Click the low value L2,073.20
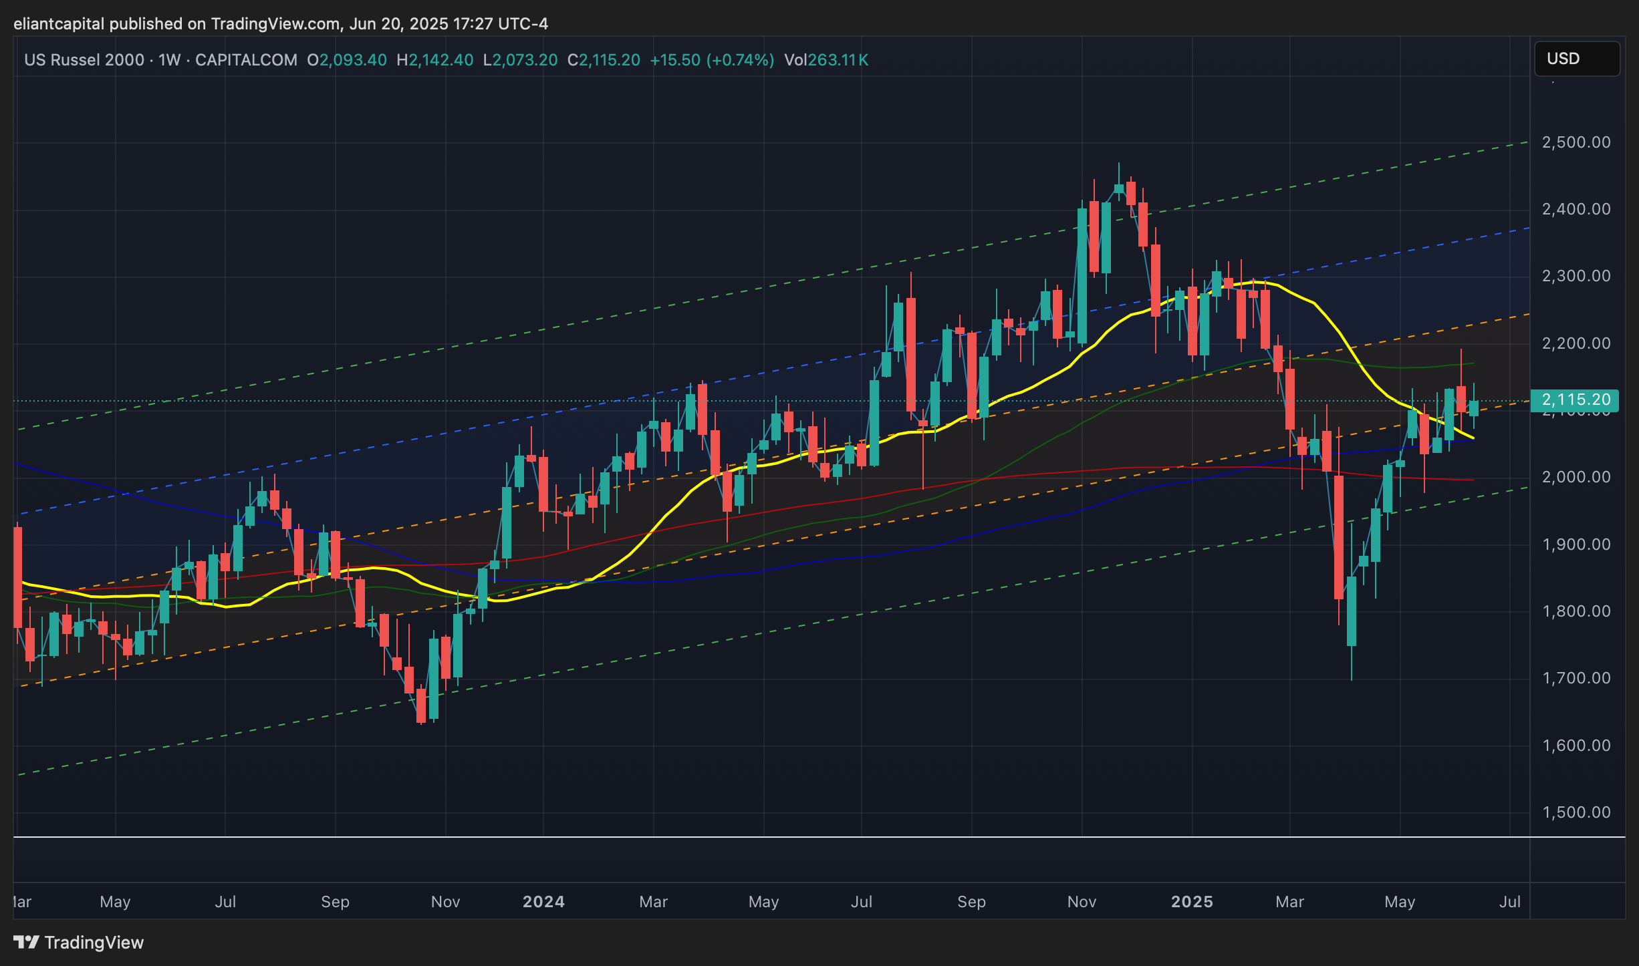Screen dimensions: 1639x966 (520, 60)
